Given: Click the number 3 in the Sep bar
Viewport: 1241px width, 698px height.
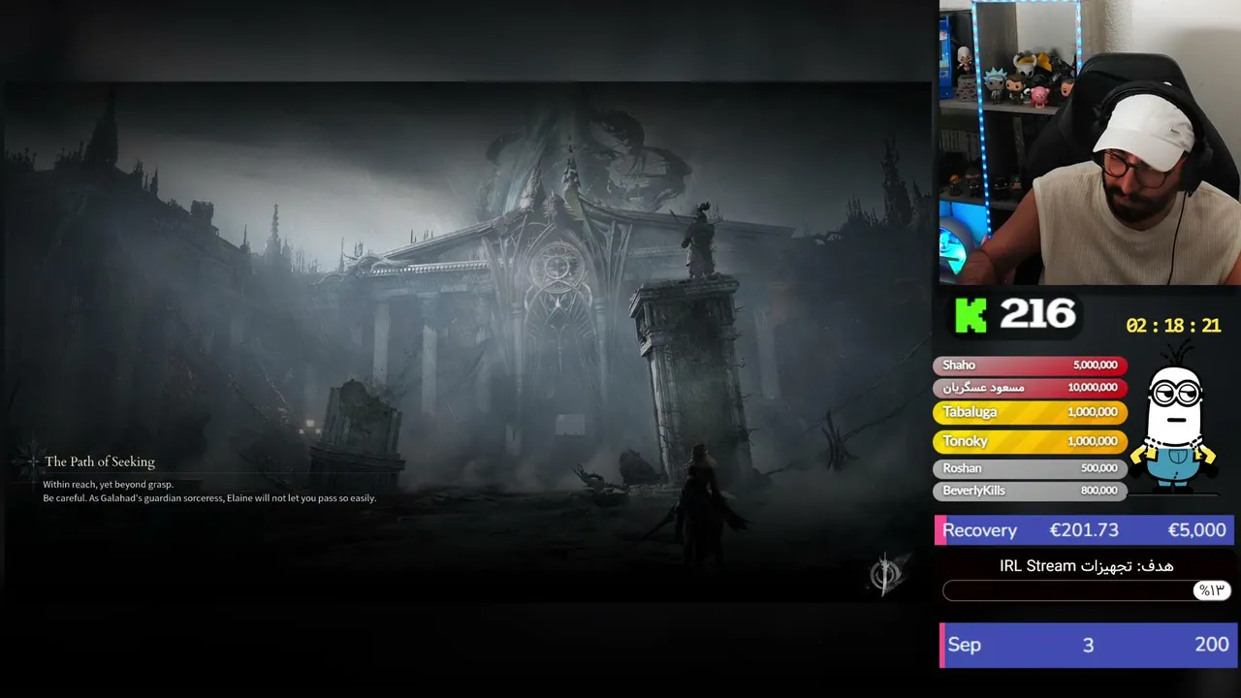Looking at the screenshot, I should coord(1088,645).
